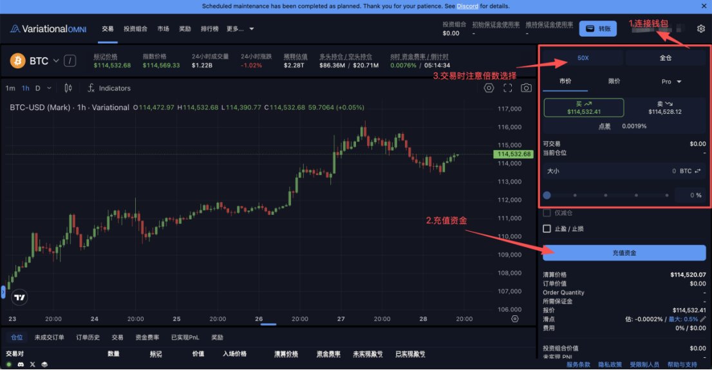Toggle fullscreen chart mode
This screenshot has width=712, height=370.
coord(508,88)
